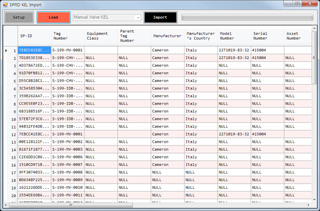Select row header number 20
320x211 pixels.
point(11,195)
